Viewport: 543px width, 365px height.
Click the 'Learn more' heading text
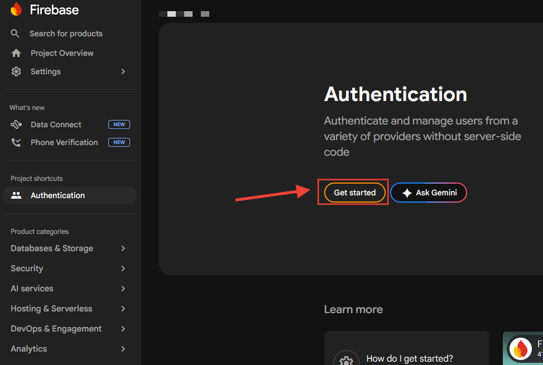click(x=353, y=309)
